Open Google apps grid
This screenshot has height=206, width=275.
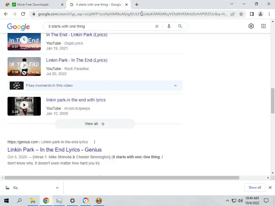pos(263,26)
